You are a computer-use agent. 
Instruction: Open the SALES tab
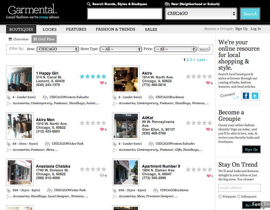coord(151,29)
